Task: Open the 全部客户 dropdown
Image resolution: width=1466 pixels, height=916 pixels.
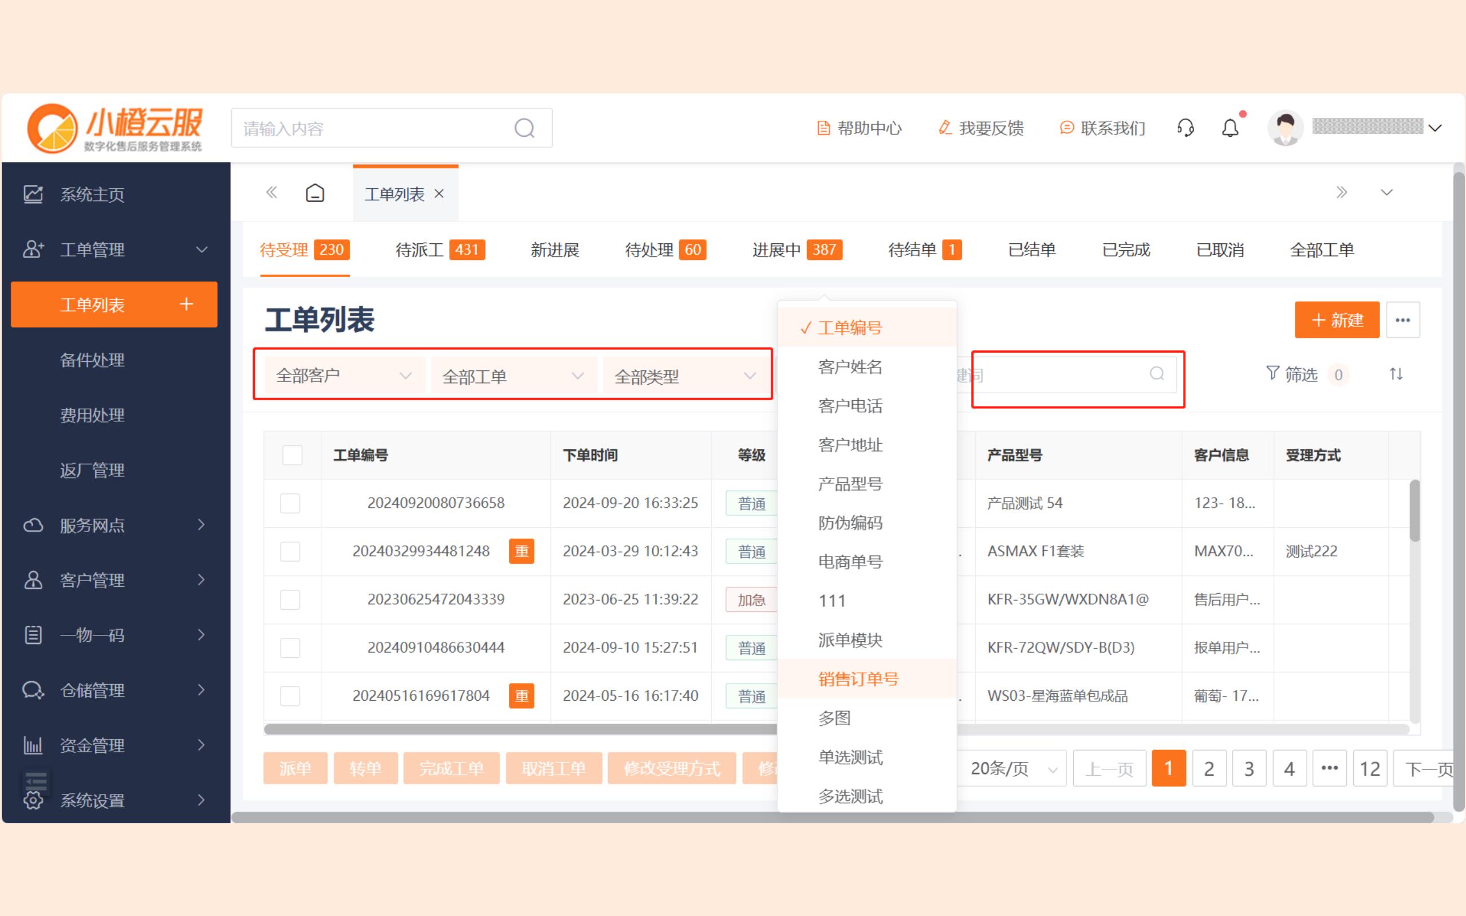Action: point(344,376)
